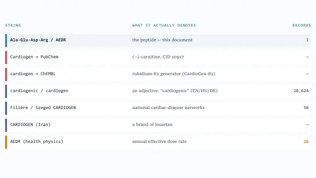Screen dimensions: 316x178
Task: Select the Cardiogen → PubChem string
Action: click(x=34, y=57)
